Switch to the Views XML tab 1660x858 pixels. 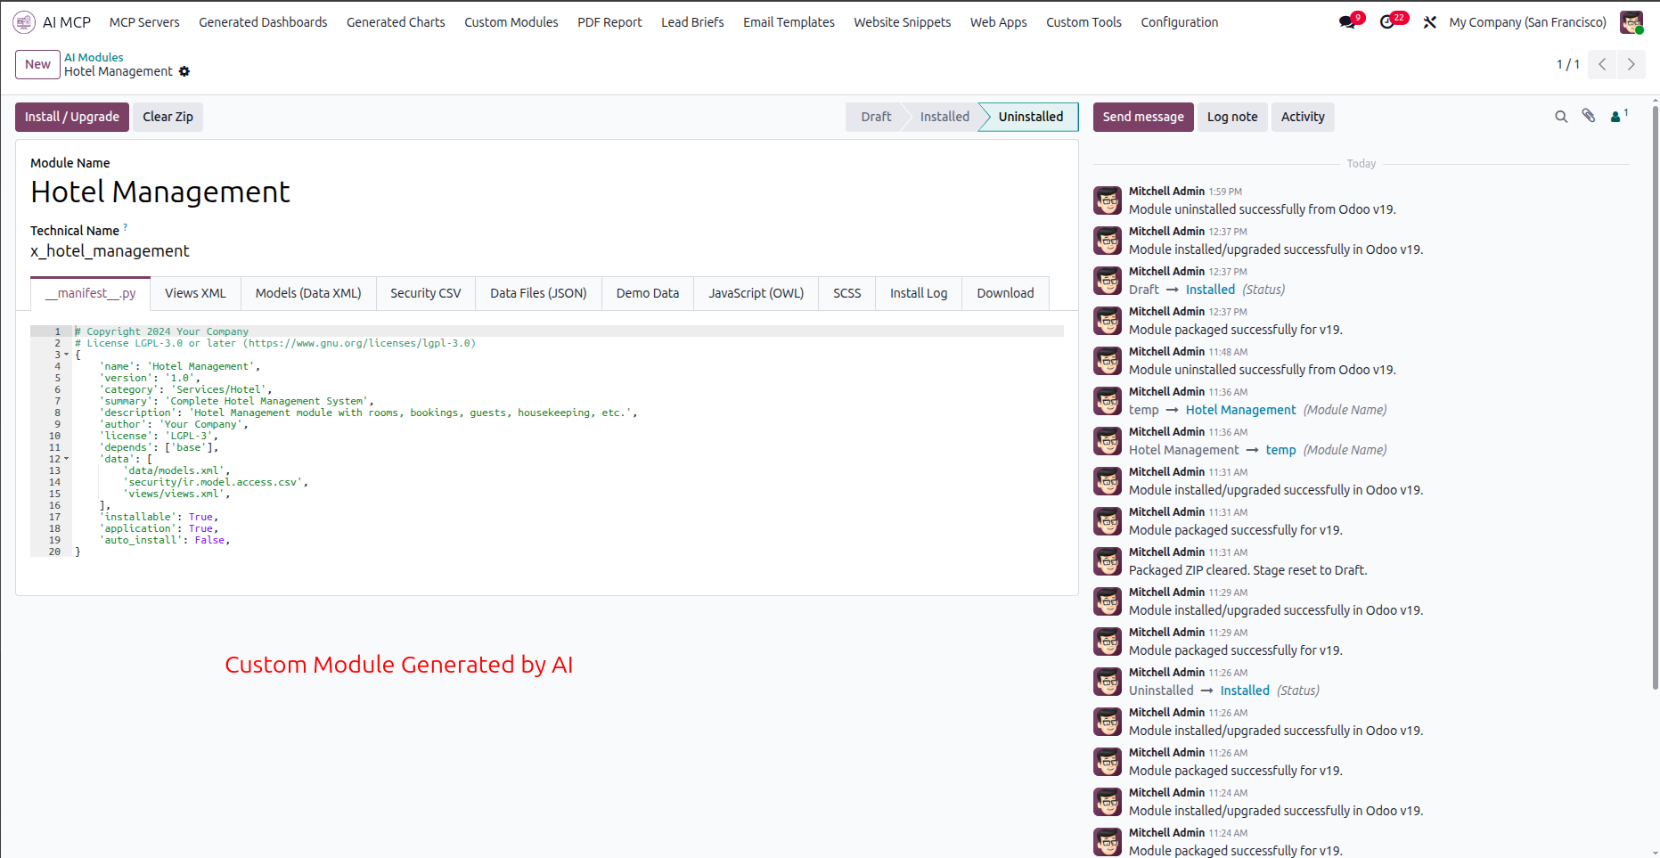coord(195,293)
